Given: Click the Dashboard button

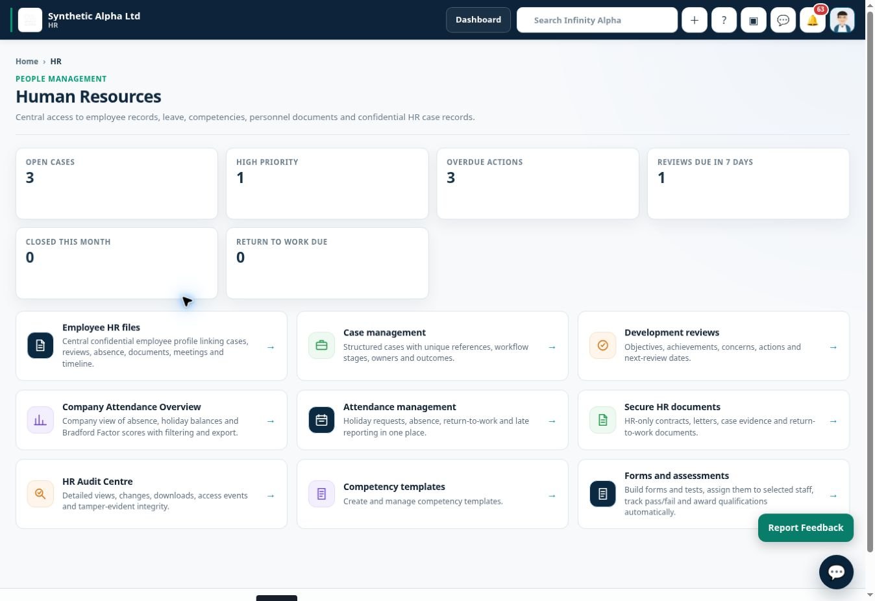Looking at the screenshot, I should (478, 20).
